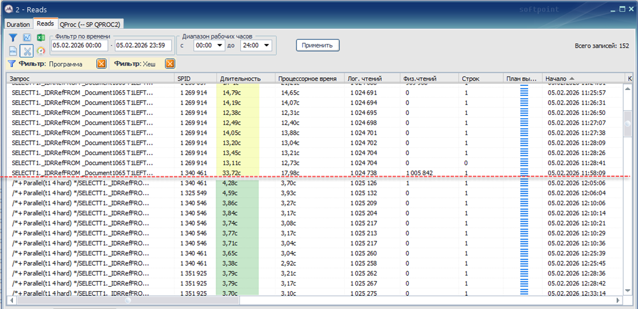638x309 pixels.
Task: Remove the Хеш filter with orange X
Action: click(169, 64)
